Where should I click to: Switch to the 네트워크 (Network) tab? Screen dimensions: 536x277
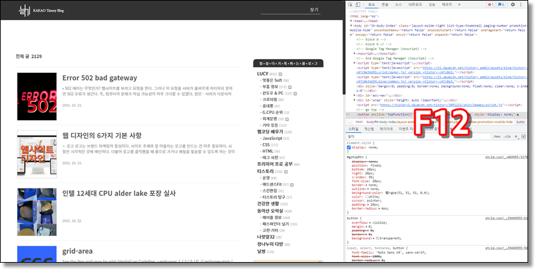(x=415, y=5)
